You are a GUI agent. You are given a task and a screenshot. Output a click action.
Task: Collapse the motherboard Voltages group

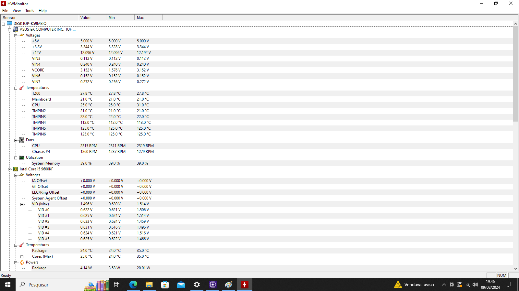tap(16, 36)
